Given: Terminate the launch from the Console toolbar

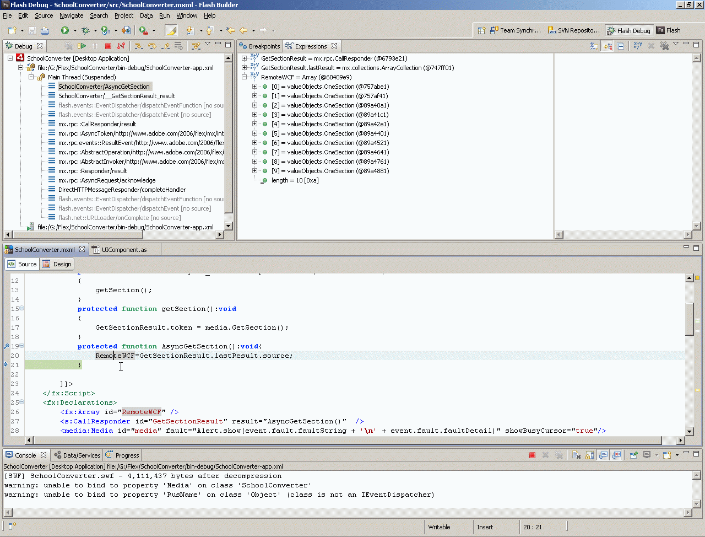Looking at the screenshot, I should coord(532,455).
